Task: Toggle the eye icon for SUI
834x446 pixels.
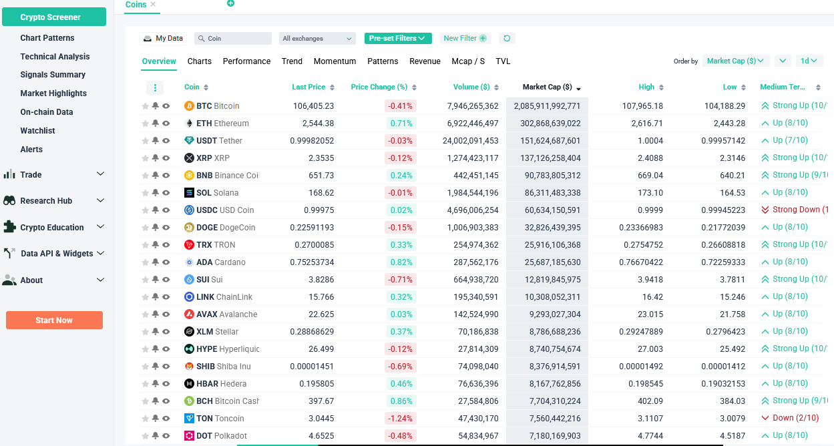Action: pos(166,280)
